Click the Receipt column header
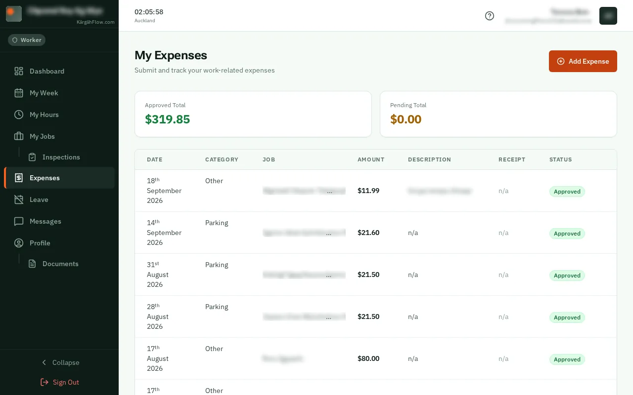This screenshot has height=395, width=633. [512, 159]
